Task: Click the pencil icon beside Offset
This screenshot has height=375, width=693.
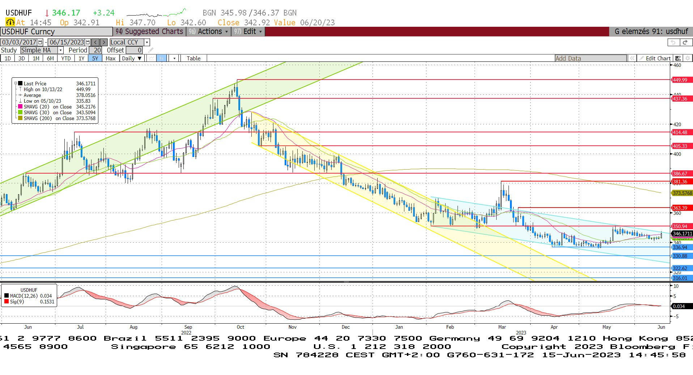Action: point(151,50)
